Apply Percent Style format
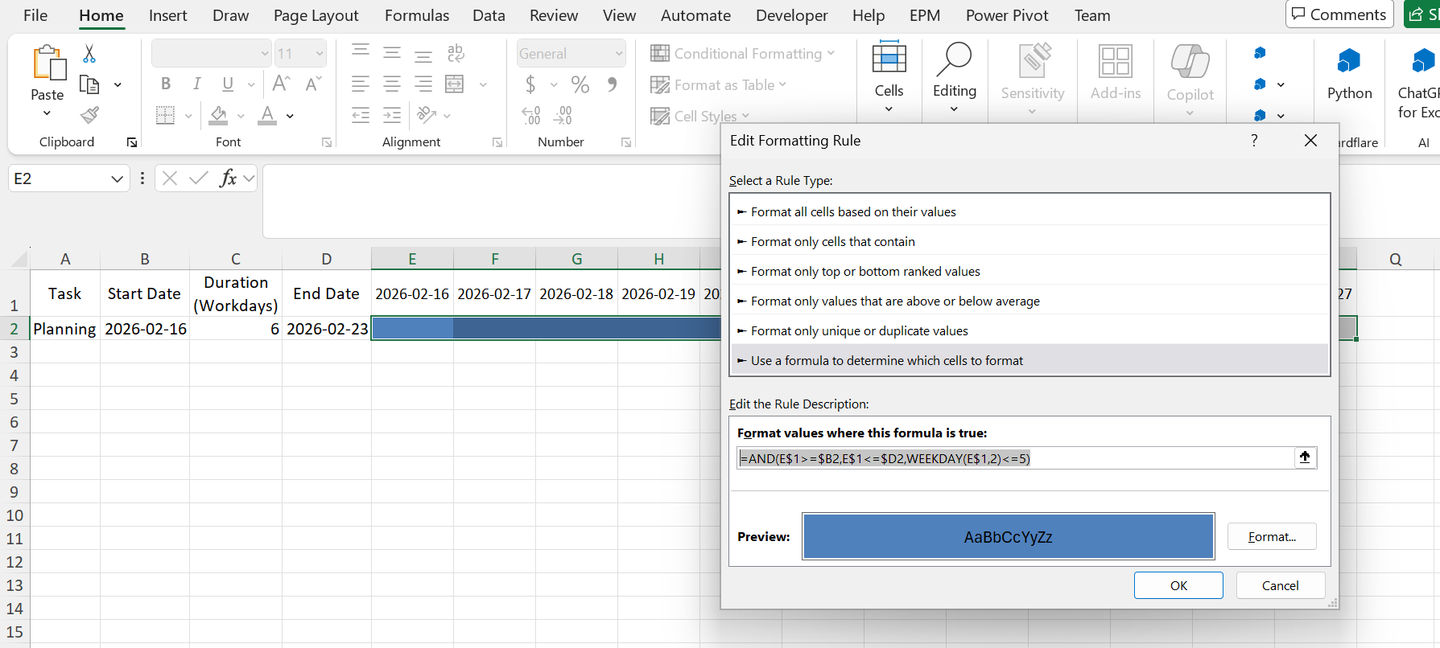1440x648 pixels. pyautogui.click(x=580, y=84)
